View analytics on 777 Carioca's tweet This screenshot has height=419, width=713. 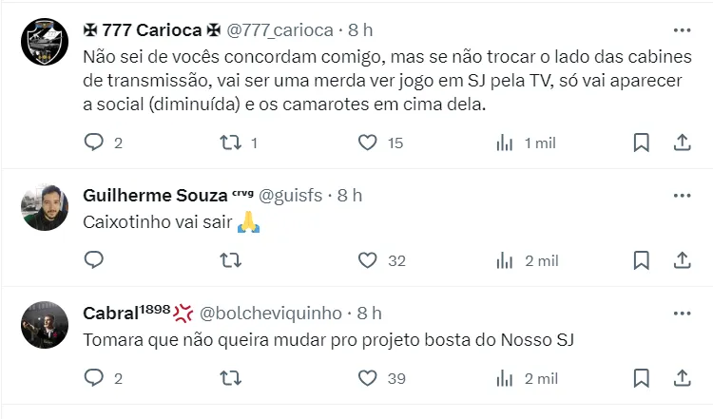click(505, 143)
